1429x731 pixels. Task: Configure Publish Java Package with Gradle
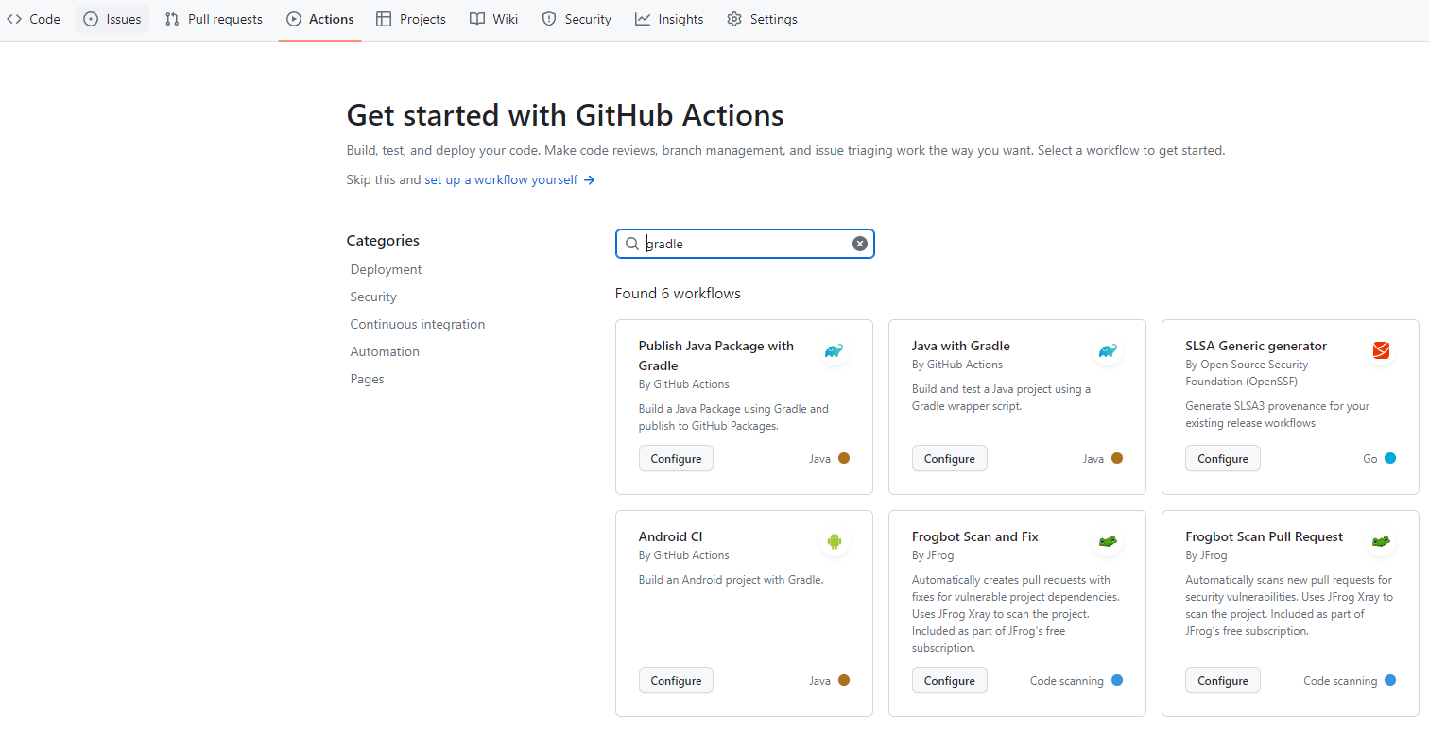pyautogui.click(x=676, y=458)
